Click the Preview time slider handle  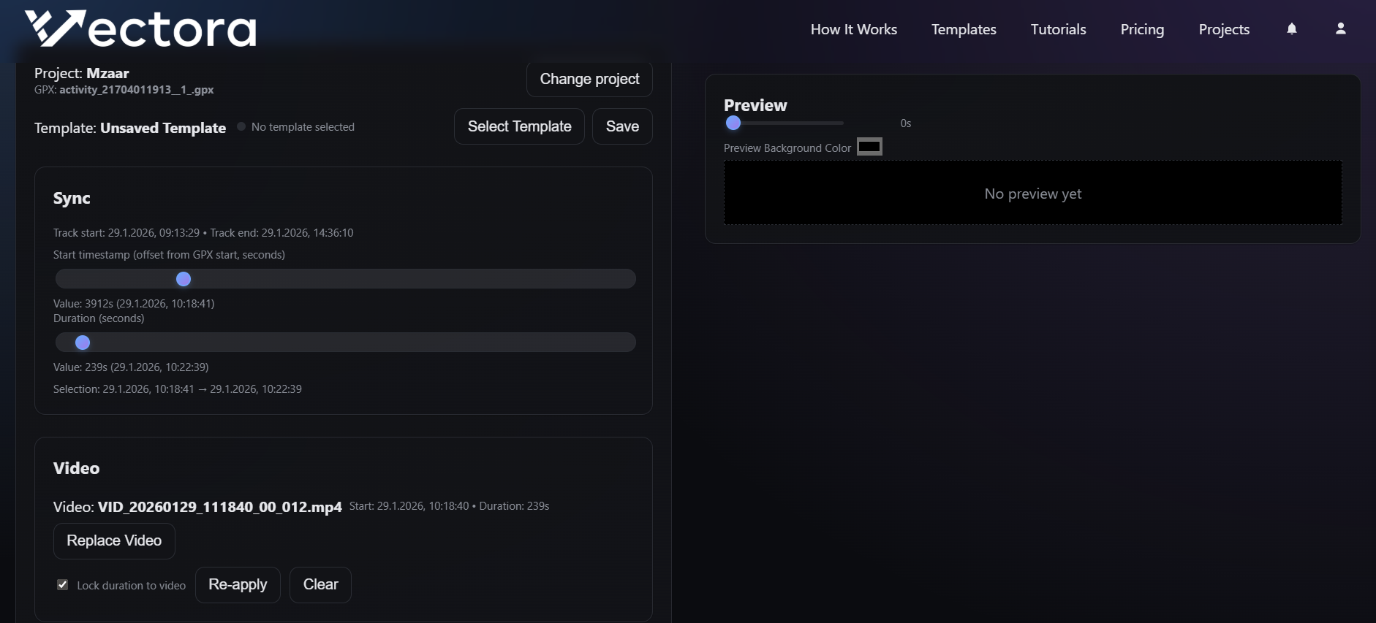[733, 123]
